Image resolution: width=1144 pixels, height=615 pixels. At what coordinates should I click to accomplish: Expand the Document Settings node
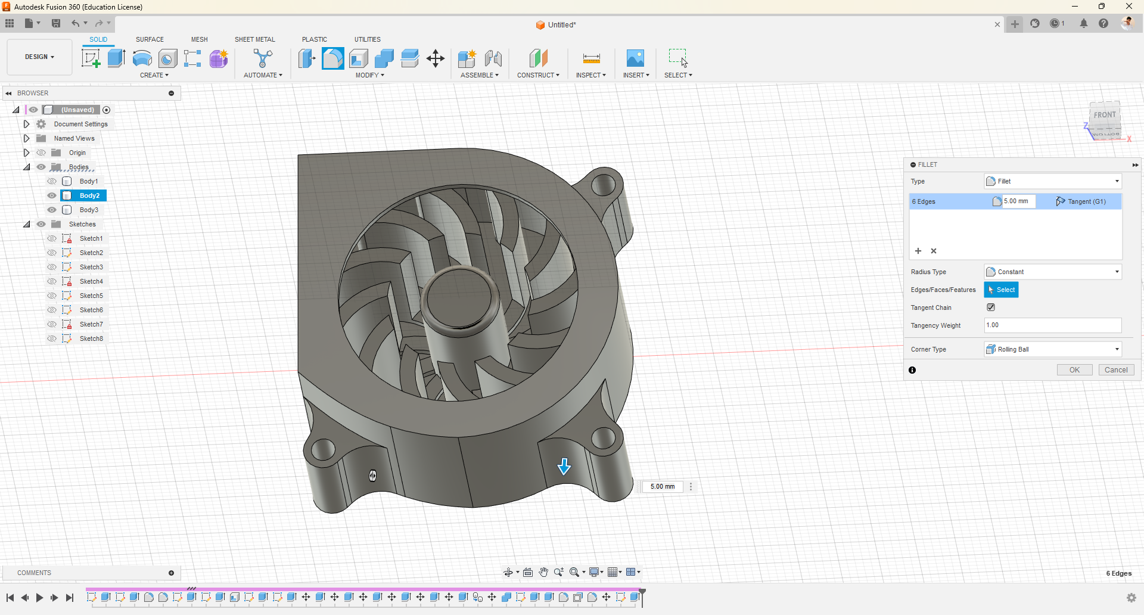(x=26, y=124)
